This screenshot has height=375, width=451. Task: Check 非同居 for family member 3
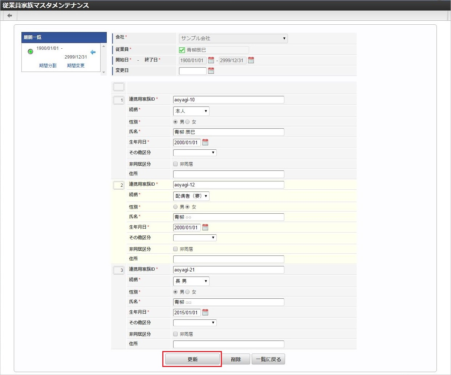pyautogui.click(x=175, y=334)
